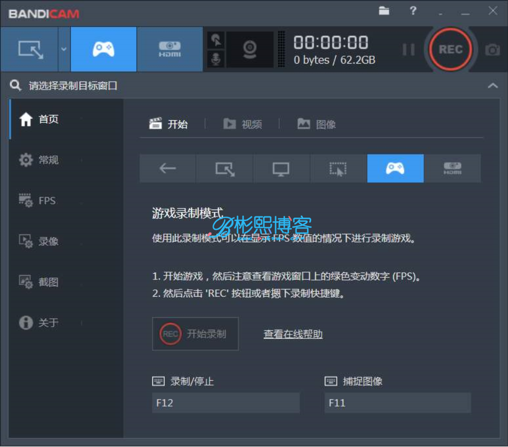Click the 游戏录制模式 heading

(187, 213)
